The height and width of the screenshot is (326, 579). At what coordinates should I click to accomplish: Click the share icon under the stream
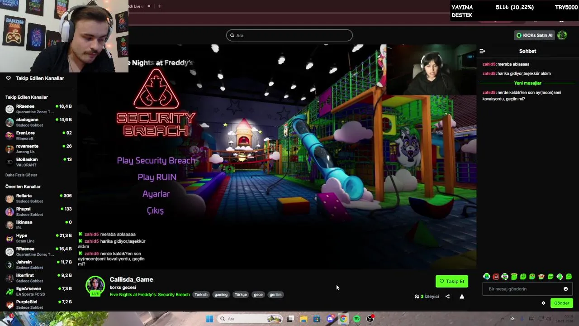[447, 297]
